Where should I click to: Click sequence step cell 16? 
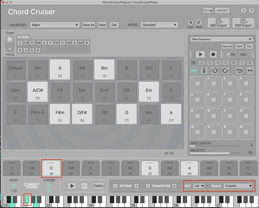[x=246, y=132]
